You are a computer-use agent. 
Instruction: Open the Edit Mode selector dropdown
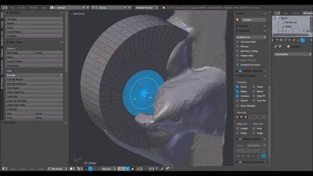pos(57,169)
